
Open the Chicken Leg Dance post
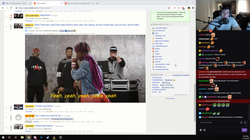44,106
